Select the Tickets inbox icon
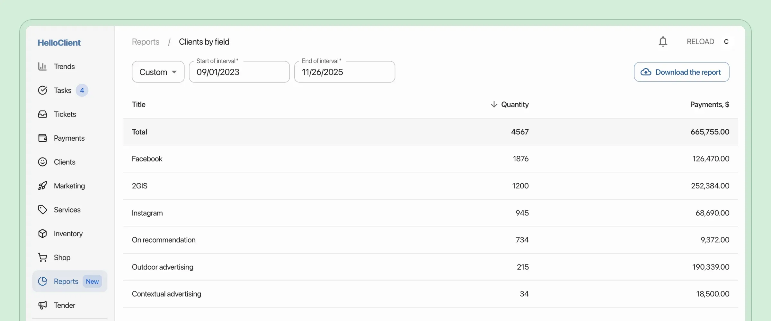Viewport: 771px width, 321px height. tap(43, 114)
